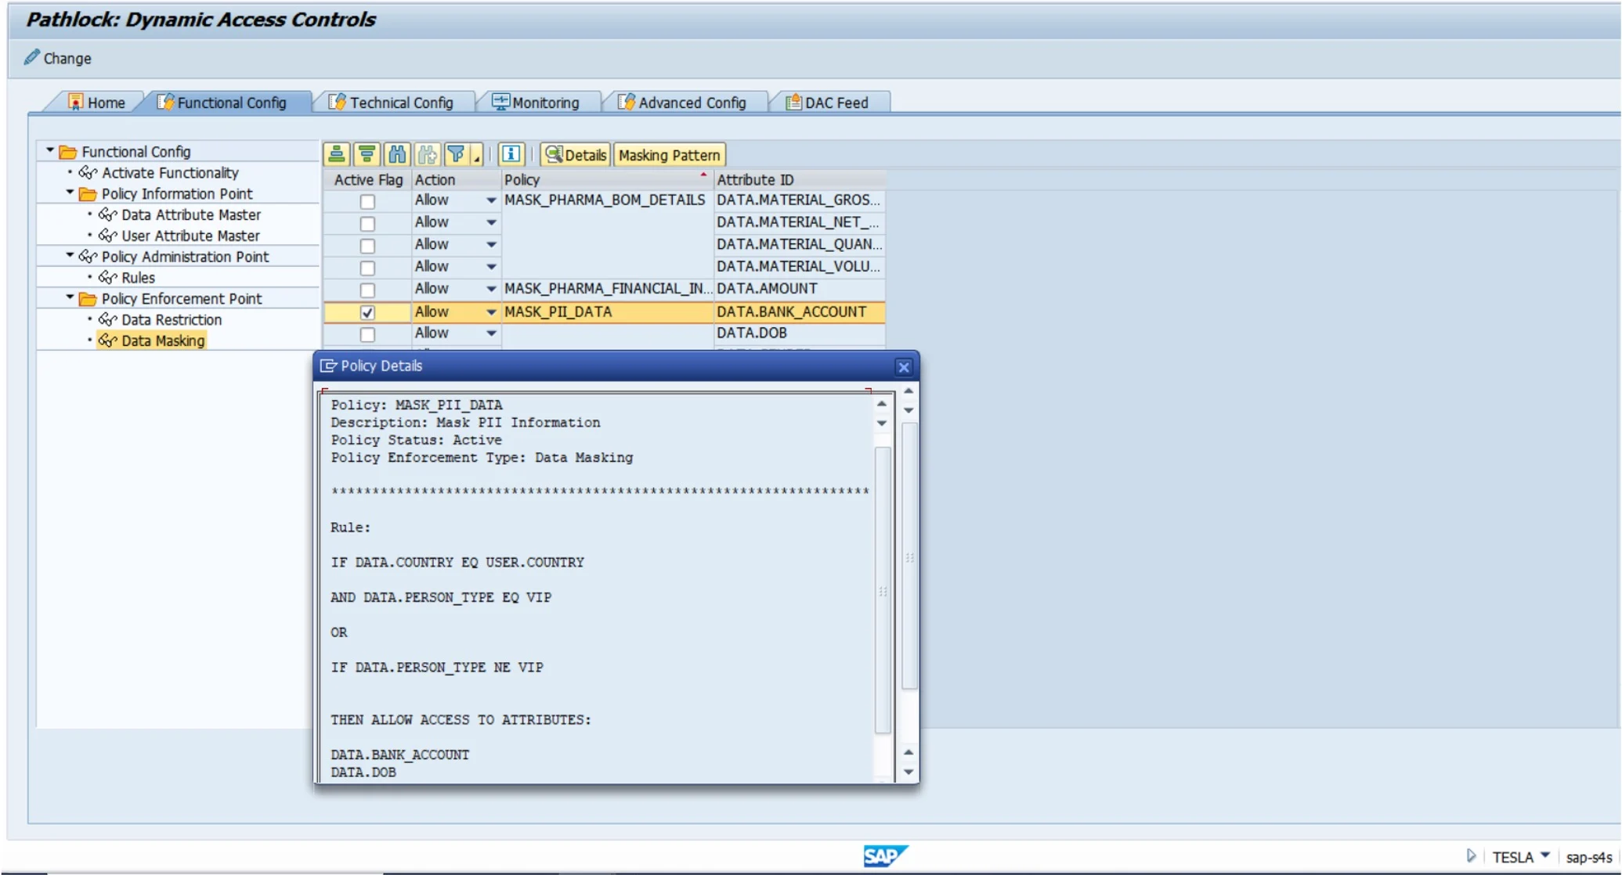
Task: Open Action dropdown for DATA.AMOUNT row
Action: coord(491,289)
